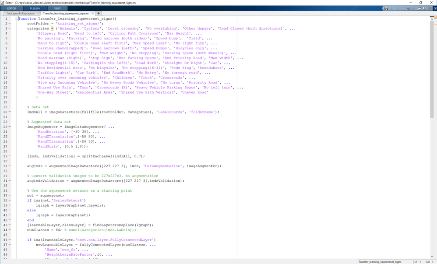Click the 'WeightLearnRateFactor' string on line 49

(x=70, y=254)
